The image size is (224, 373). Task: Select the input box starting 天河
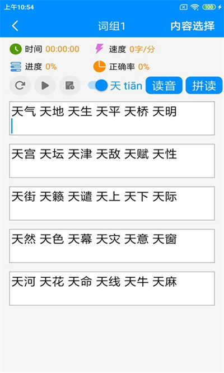coord(112,288)
